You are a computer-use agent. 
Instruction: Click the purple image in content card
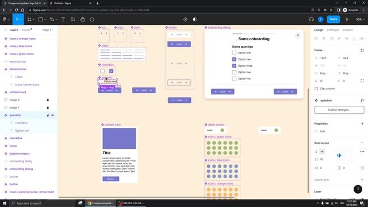point(119,139)
